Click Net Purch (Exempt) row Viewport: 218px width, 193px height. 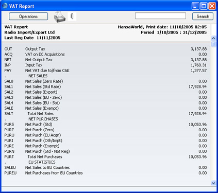coord(106,146)
